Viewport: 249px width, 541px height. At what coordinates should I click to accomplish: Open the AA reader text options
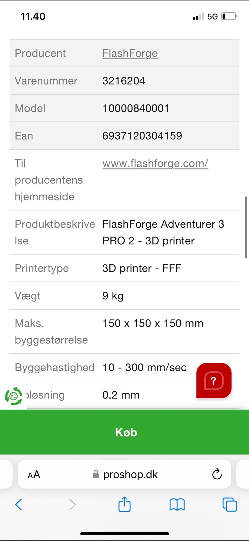34,474
